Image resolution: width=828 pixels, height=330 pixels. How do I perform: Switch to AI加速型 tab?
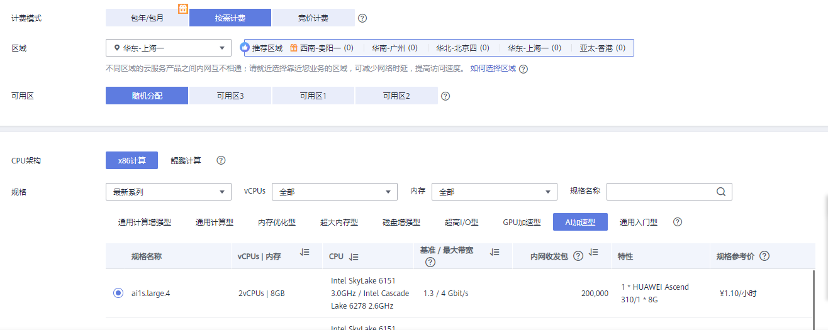pos(580,222)
